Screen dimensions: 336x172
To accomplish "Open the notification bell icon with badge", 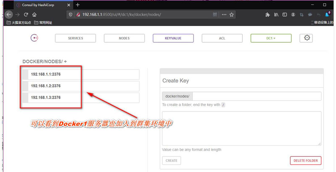I will coord(327,14).
